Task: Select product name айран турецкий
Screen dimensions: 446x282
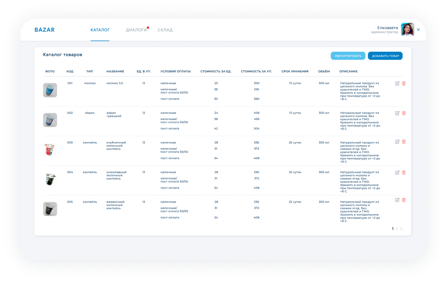Action: coord(114,114)
